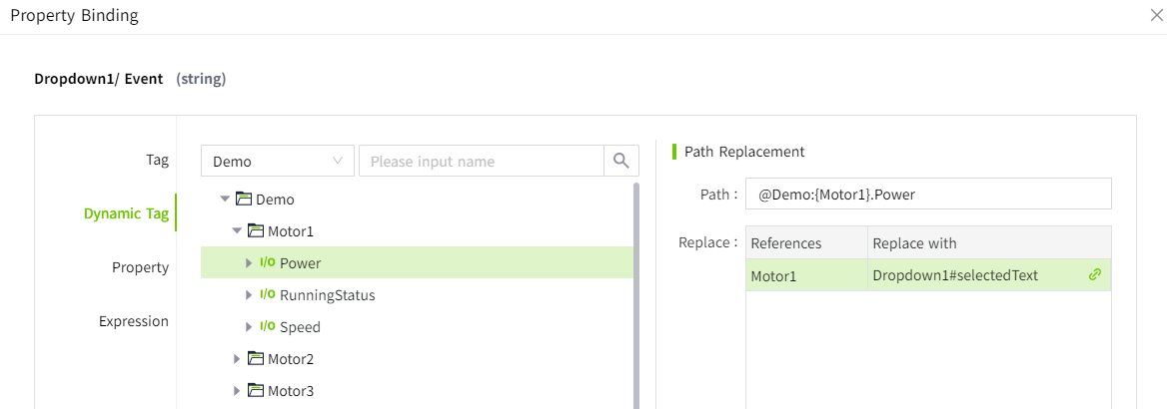This screenshot has width=1167, height=409.
Task: Collapse the Demo root tree node
Action: click(225, 200)
